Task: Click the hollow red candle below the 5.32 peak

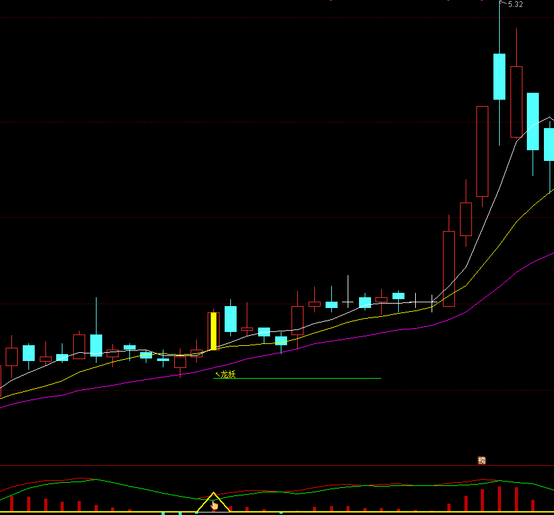Action: [x=516, y=101]
